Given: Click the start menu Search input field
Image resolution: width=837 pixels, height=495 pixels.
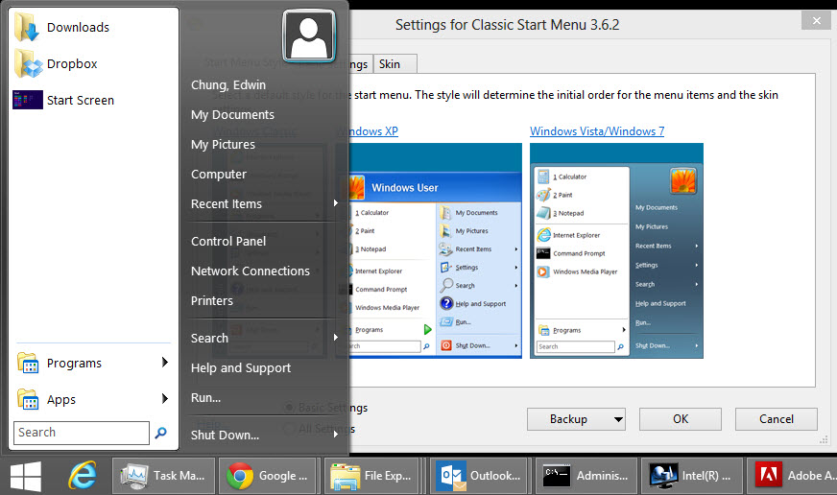Looking at the screenshot, I should tap(82, 433).
